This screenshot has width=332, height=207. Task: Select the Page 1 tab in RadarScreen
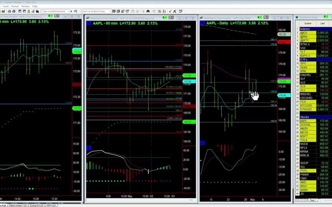(x=313, y=200)
